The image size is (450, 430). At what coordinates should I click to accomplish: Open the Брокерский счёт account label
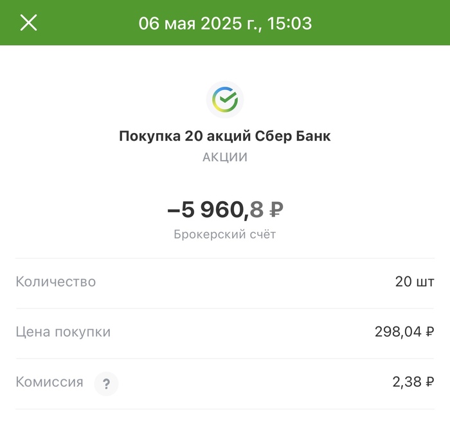225,235
